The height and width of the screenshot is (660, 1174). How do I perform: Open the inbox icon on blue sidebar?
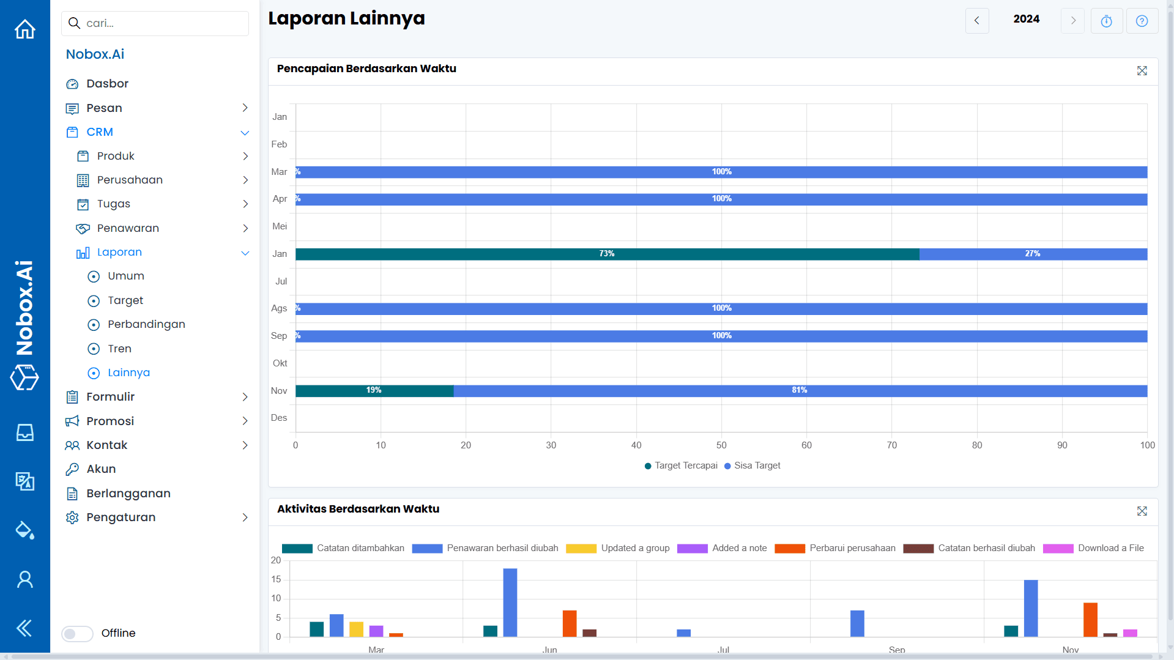pyautogui.click(x=24, y=432)
